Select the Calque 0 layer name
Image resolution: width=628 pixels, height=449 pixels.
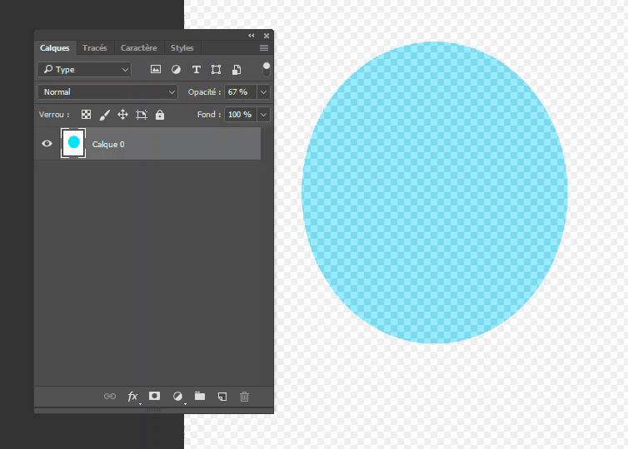(x=108, y=145)
